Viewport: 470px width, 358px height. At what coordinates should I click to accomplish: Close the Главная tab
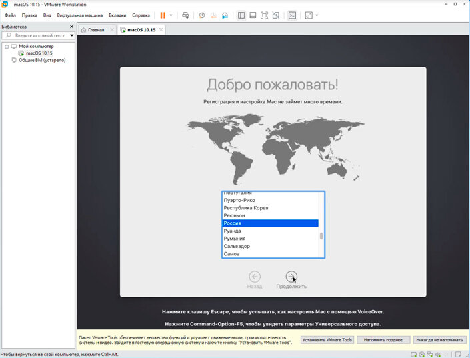(112, 30)
